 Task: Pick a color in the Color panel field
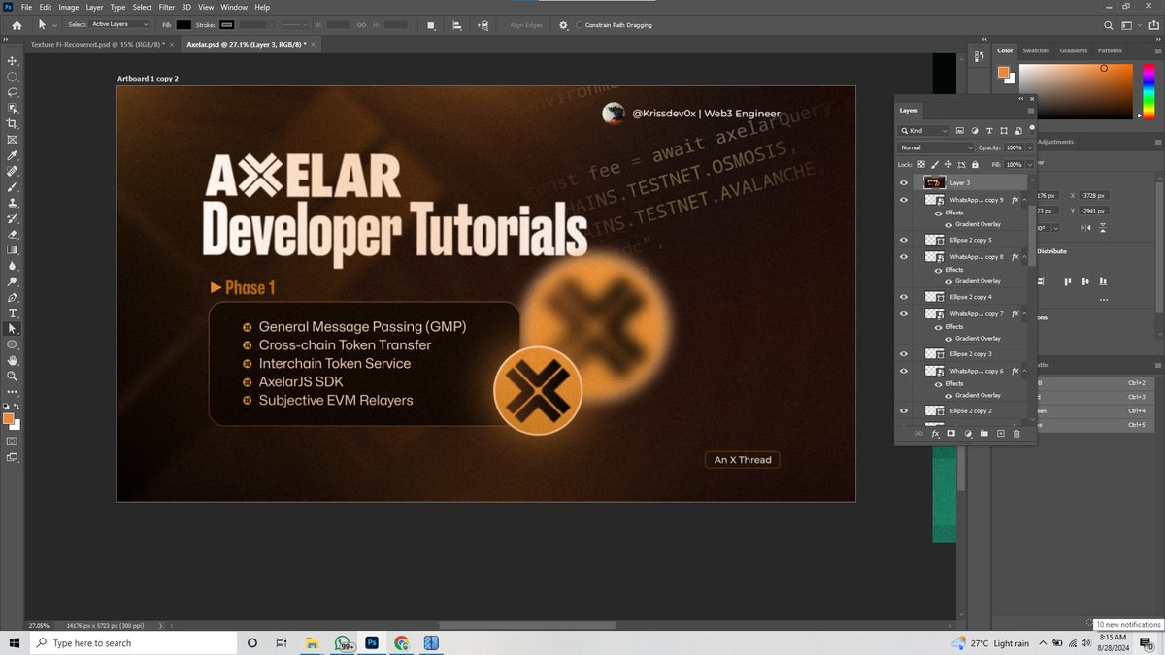click(1076, 92)
